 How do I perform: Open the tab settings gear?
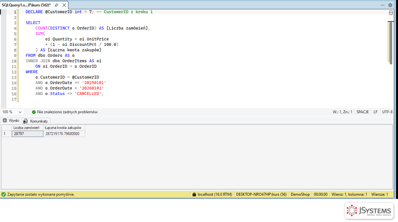390,5
